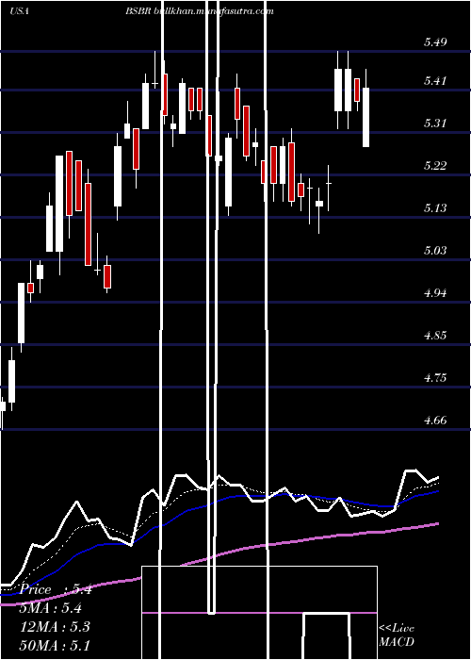This screenshot has height=660, width=471.
Task: Select the last white candlestick on the right
Action: click(365, 117)
